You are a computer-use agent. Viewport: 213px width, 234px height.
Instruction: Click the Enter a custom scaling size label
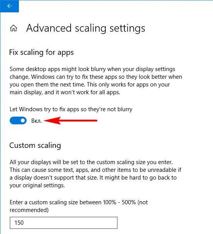pos(79,202)
